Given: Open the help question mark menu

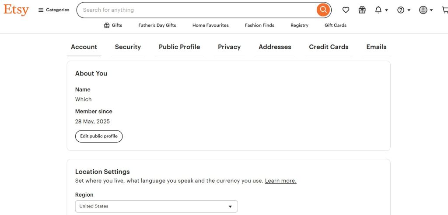Looking at the screenshot, I should coord(404,10).
